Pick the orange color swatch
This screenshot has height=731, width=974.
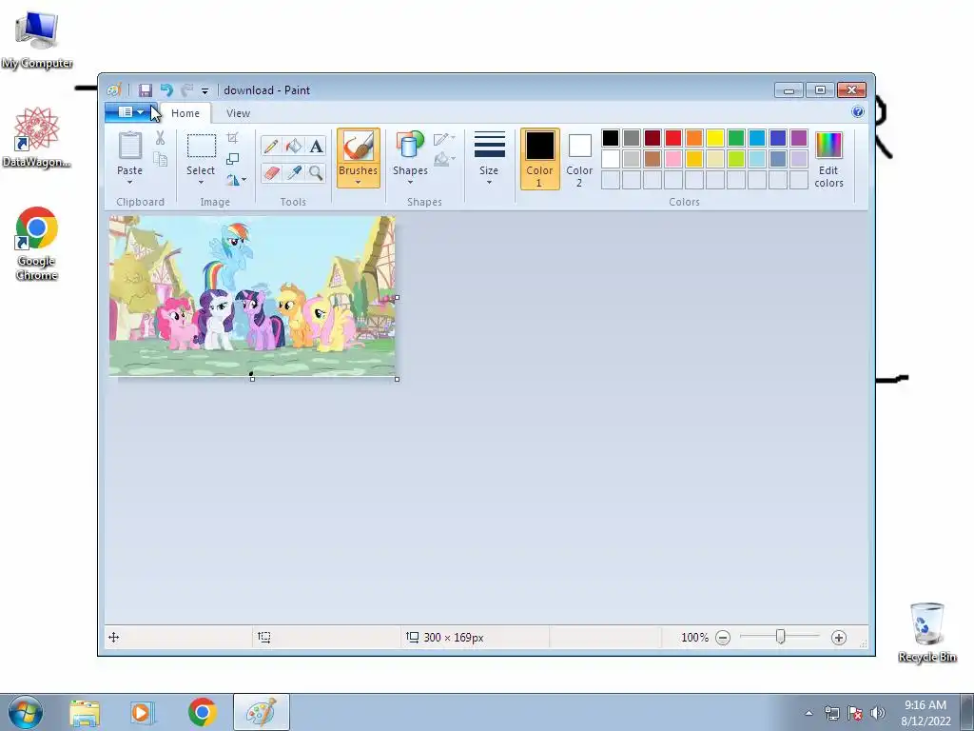coord(693,138)
